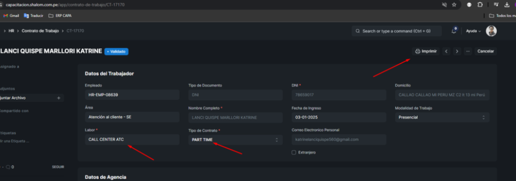Focus the search command bar
The height and width of the screenshot is (181, 516).
click(x=397, y=31)
